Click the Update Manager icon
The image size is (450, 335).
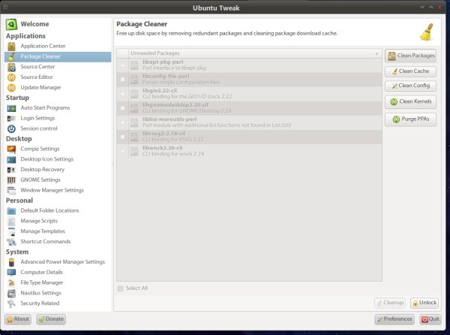(11, 88)
